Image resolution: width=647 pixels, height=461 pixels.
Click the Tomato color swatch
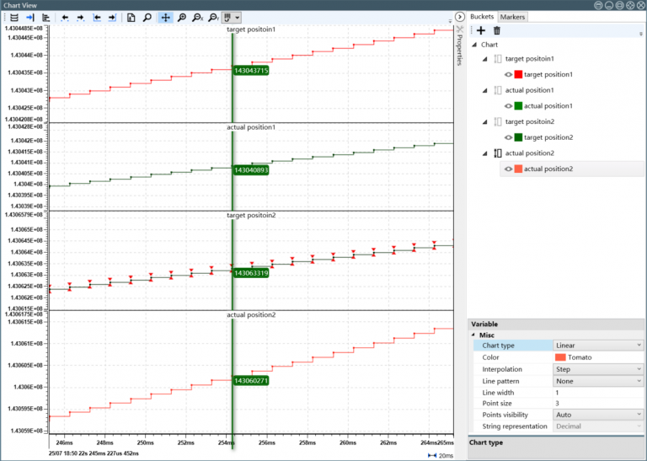pyautogui.click(x=560, y=357)
